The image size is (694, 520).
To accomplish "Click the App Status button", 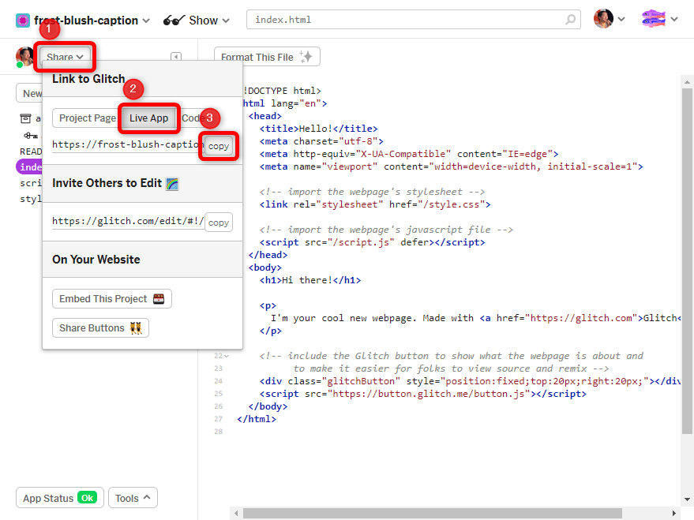I will pyautogui.click(x=60, y=498).
